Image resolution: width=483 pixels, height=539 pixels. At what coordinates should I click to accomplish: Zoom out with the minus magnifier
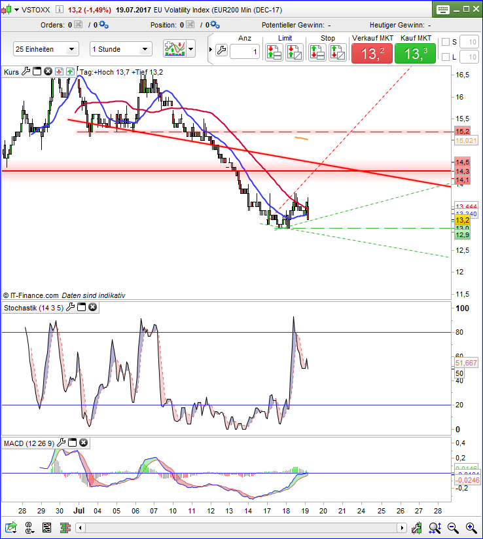[x=453, y=527]
